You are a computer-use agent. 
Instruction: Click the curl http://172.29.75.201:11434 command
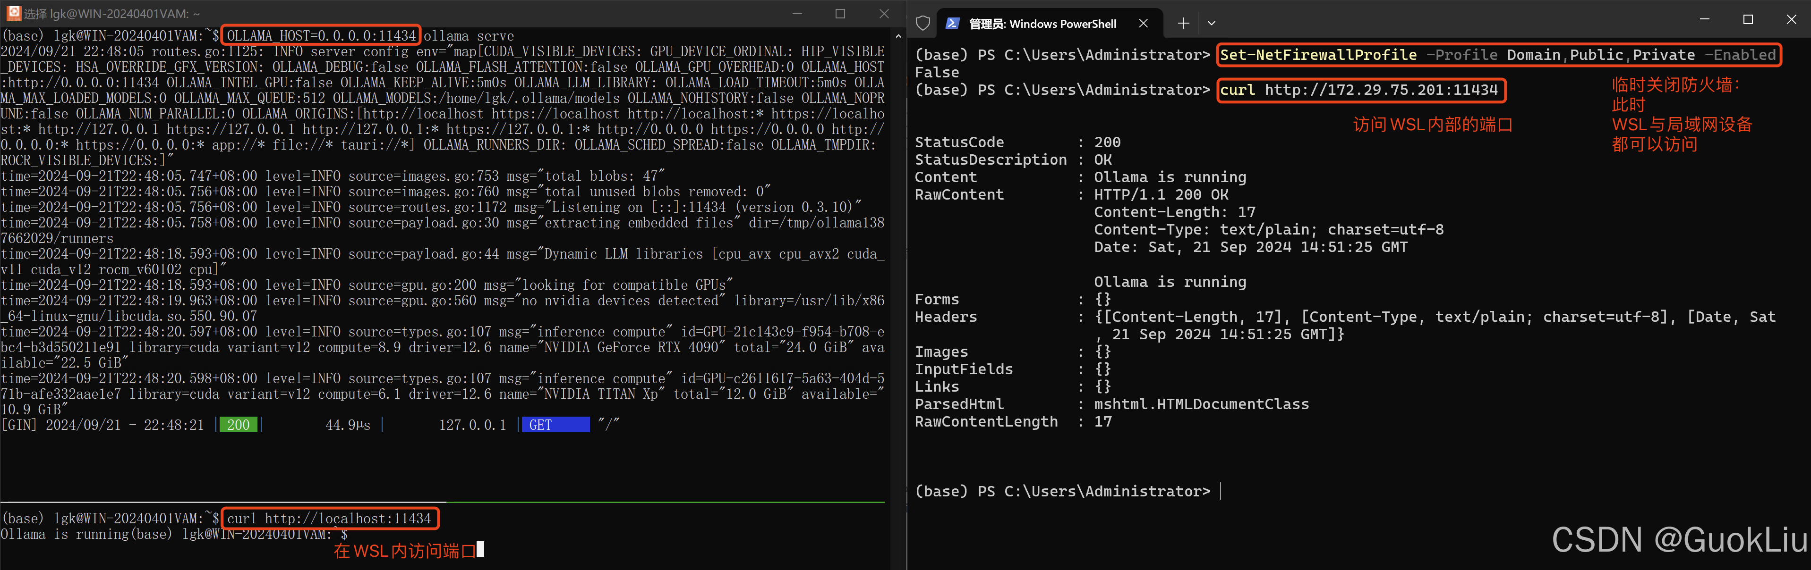pyautogui.click(x=1359, y=90)
